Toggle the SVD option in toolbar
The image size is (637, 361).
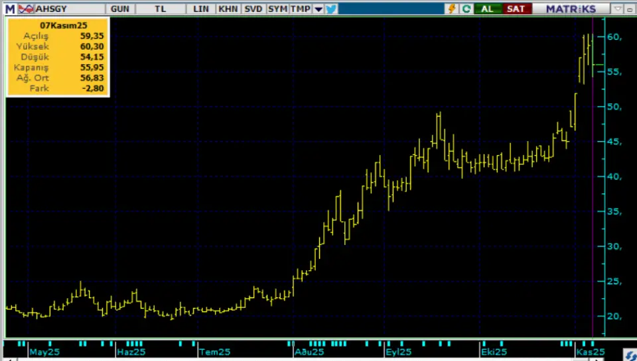coord(252,9)
